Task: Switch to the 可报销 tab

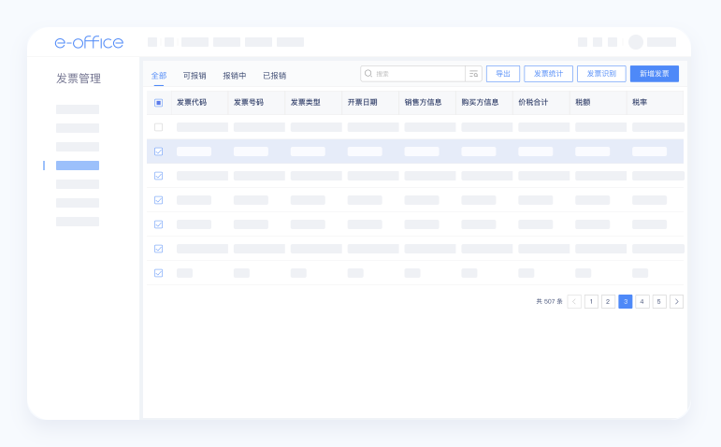Action: (195, 76)
